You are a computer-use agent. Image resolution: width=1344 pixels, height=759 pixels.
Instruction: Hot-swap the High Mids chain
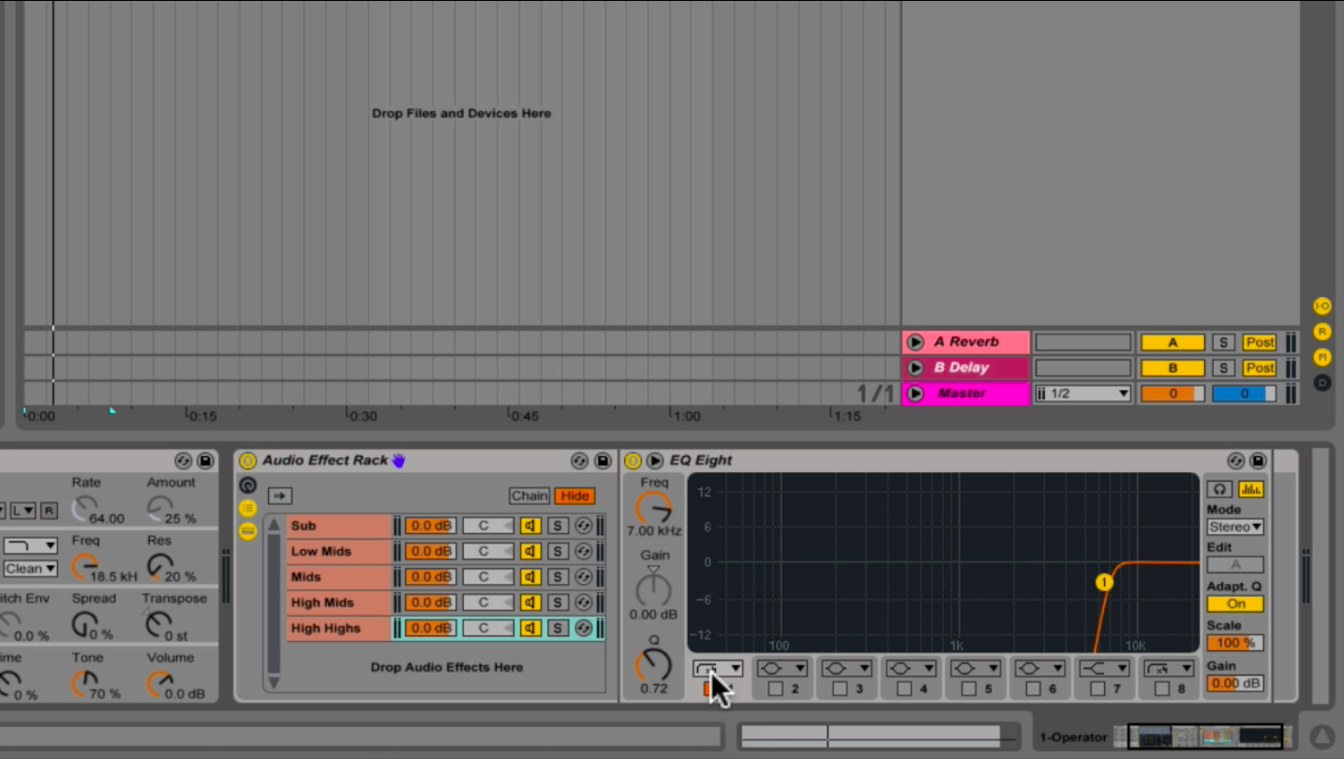[x=584, y=603]
